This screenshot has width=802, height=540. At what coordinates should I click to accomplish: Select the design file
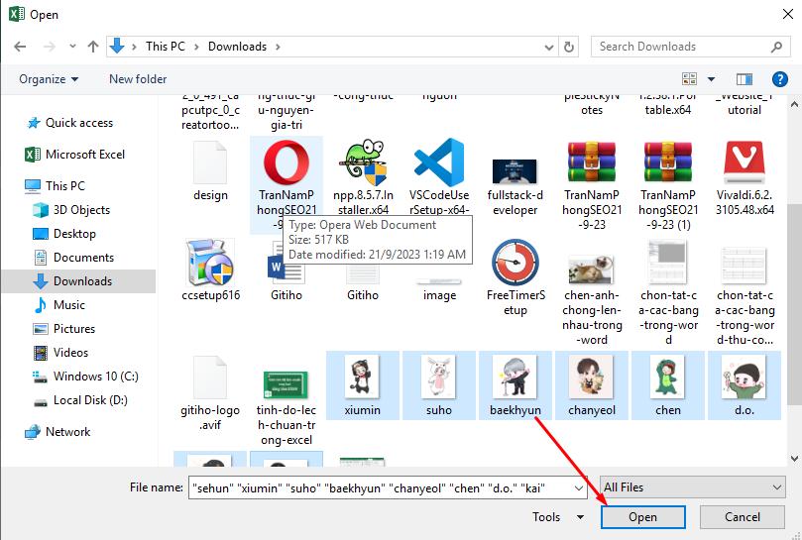tap(210, 171)
